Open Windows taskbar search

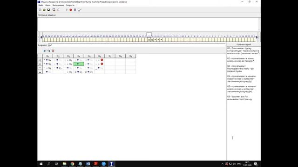(49, 164)
